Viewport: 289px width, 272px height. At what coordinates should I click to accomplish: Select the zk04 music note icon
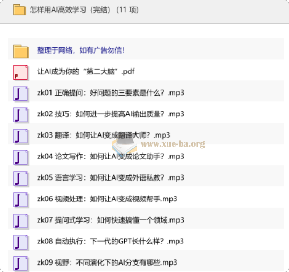(x=20, y=157)
